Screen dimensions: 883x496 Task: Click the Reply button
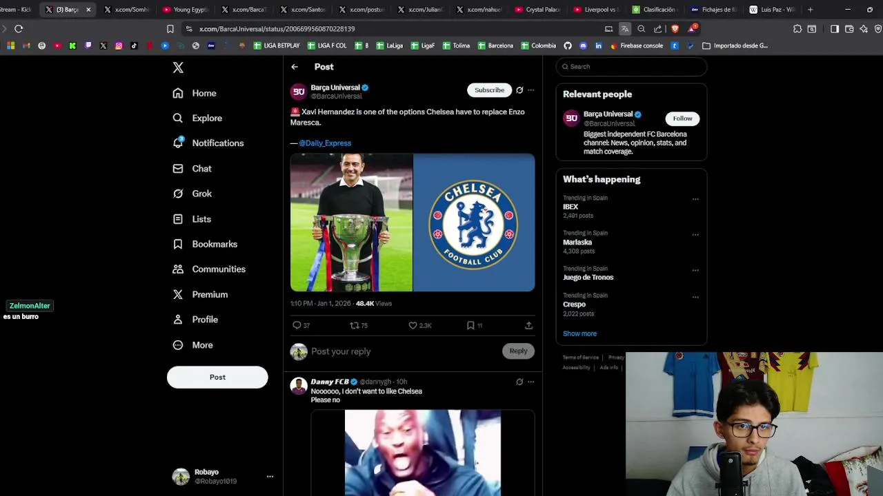518,351
